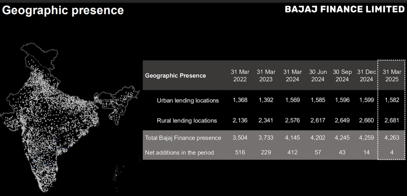The image size is (407, 196).
Task: Click the '31 Mar 2022' column header
Action: coord(240,76)
